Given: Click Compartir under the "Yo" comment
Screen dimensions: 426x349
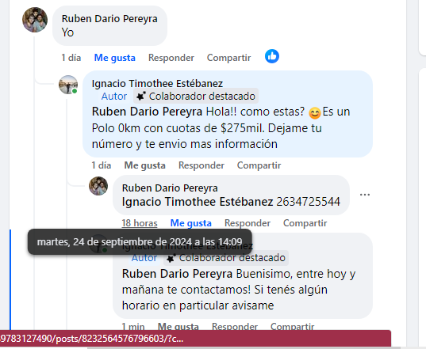Looking at the screenshot, I should point(228,58).
